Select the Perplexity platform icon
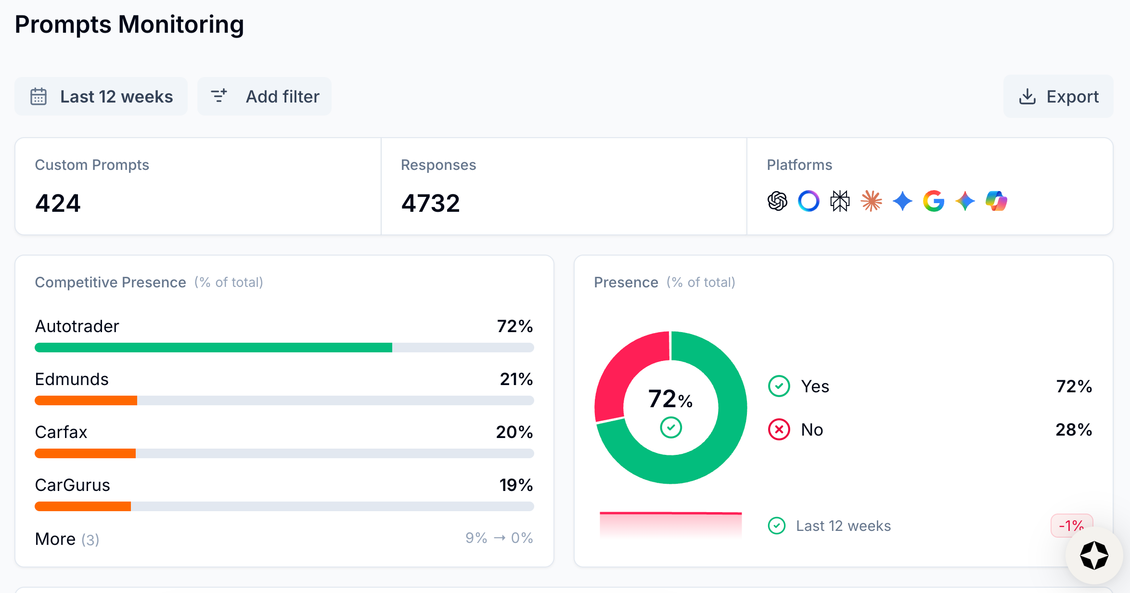 click(840, 201)
